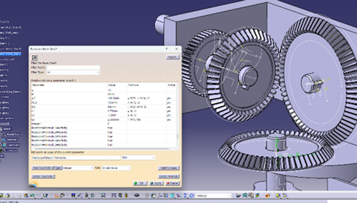357x203 pixels.
Task: Open the parameter value true/false dropdown
Action: click(139, 157)
